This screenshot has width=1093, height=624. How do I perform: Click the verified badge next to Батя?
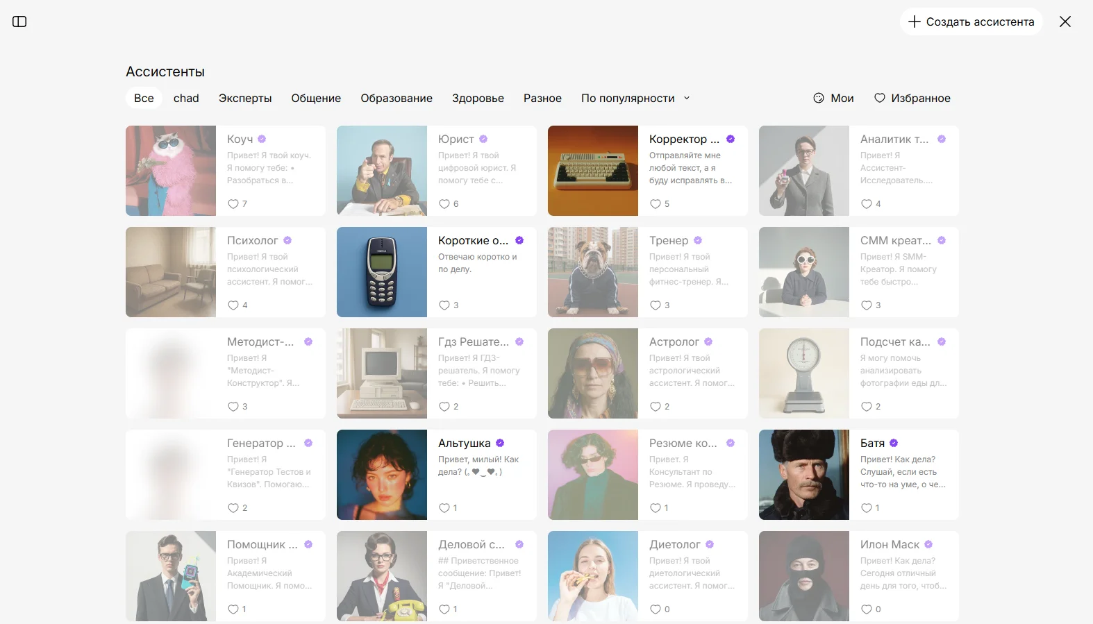[x=894, y=443]
